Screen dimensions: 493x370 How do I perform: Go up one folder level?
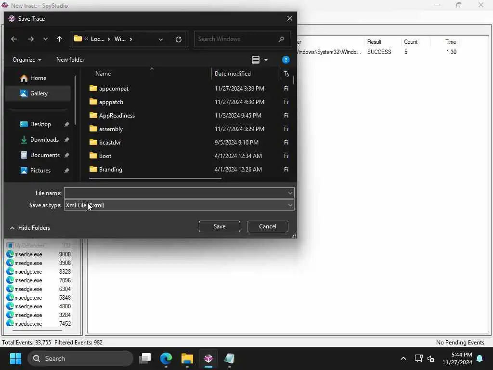(59, 39)
